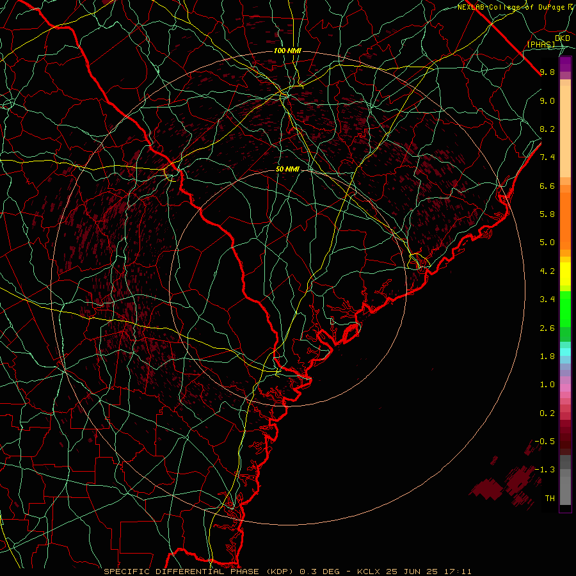Click the 5.8 scale label

point(547,214)
